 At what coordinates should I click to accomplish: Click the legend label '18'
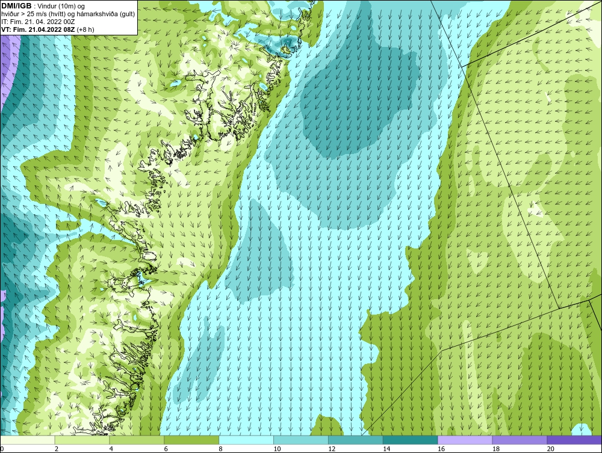[496, 449]
